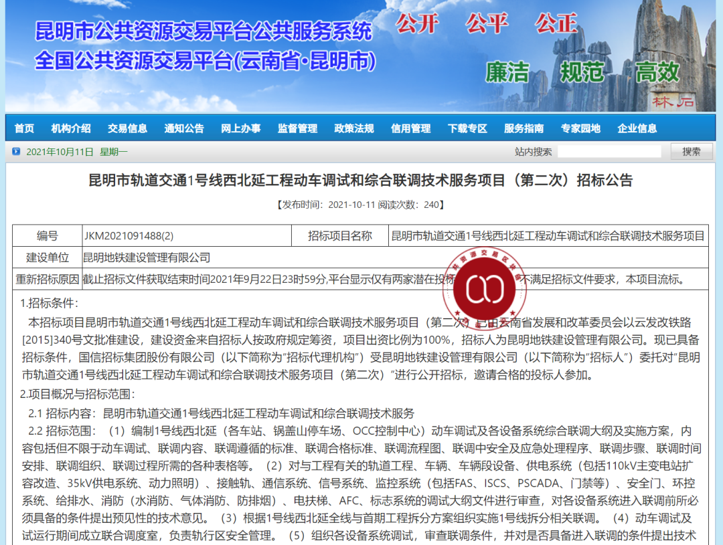Image resolution: width=723 pixels, height=545 pixels.
Task: Click the site title 昆明市公共资源交易平台公共服务系统
Action: (204, 31)
